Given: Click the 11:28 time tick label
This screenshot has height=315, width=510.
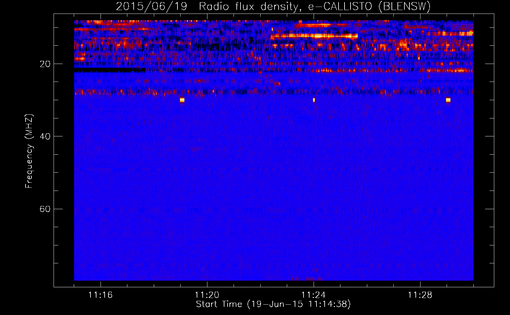Looking at the screenshot, I should (x=420, y=295).
